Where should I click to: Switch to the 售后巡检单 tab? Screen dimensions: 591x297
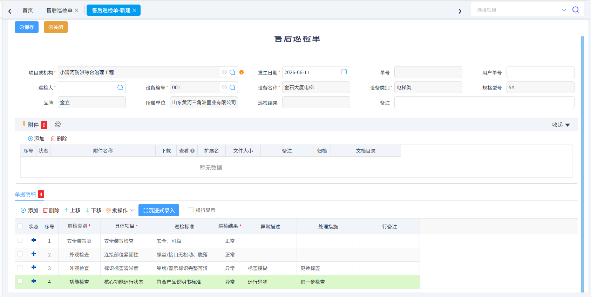coord(59,10)
